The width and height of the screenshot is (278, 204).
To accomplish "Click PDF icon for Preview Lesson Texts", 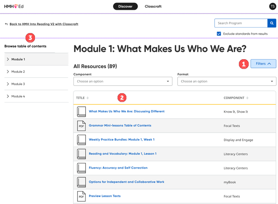I will (82, 196).
